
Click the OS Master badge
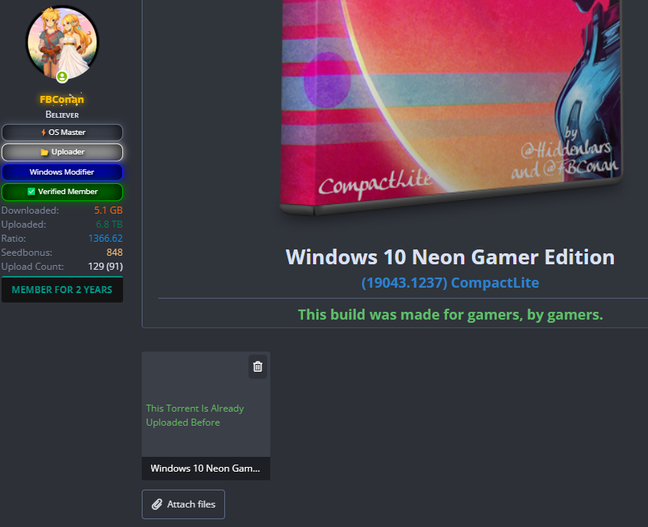tap(62, 133)
